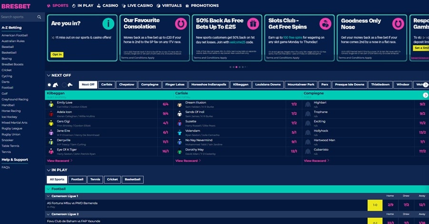The image size is (429, 224).
Task: Click No Nay Nevermind silk icon
Action: pos(179,142)
